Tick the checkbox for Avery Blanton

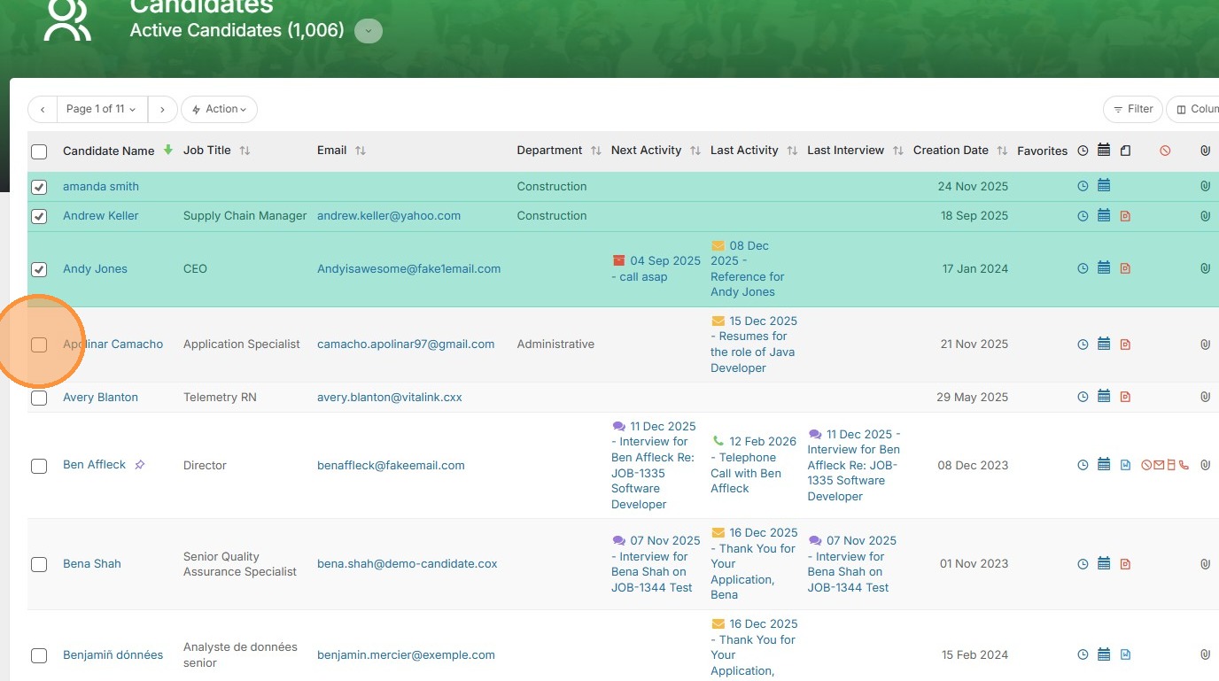(39, 398)
